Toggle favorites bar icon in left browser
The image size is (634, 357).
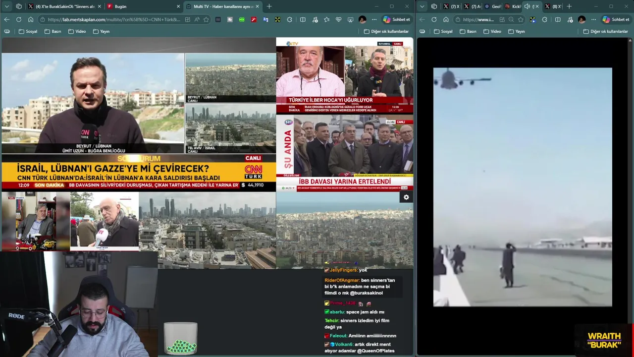pos(6,31)
